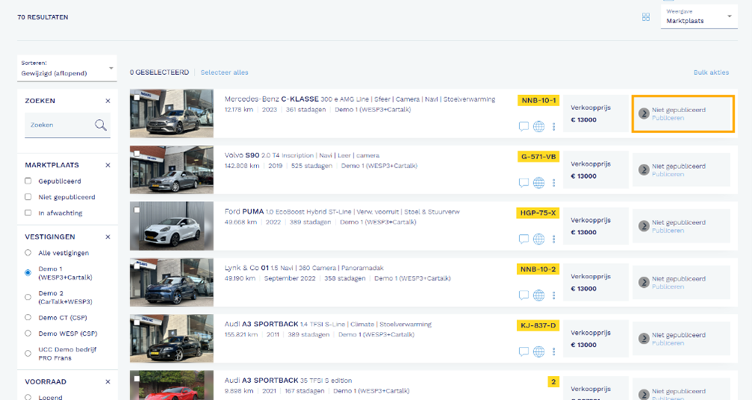Click license plate NNB-10-2
This screenshot has width=752, height=400.
[538, 269]
